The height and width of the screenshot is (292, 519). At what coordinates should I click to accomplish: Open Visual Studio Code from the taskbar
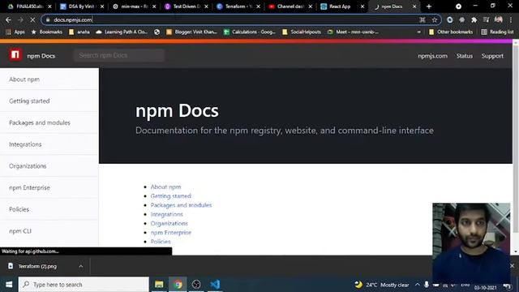click(215, 284)
